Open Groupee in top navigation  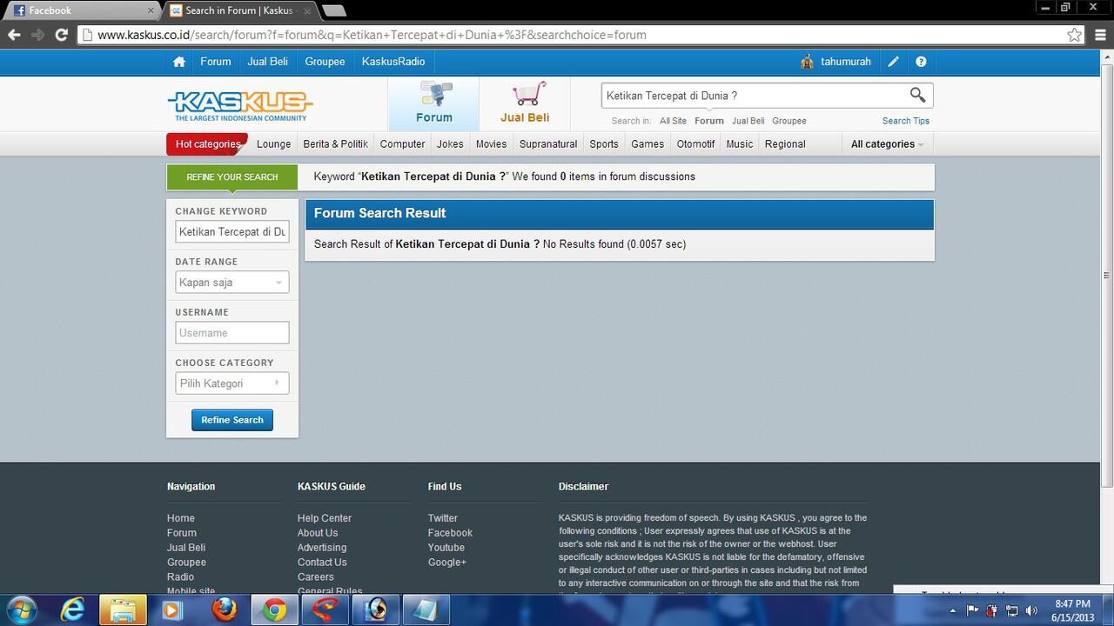pos(325,62)
